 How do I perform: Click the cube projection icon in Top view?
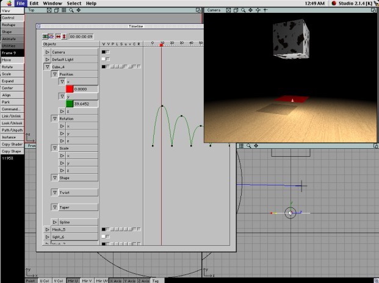[x=56, y=10]
